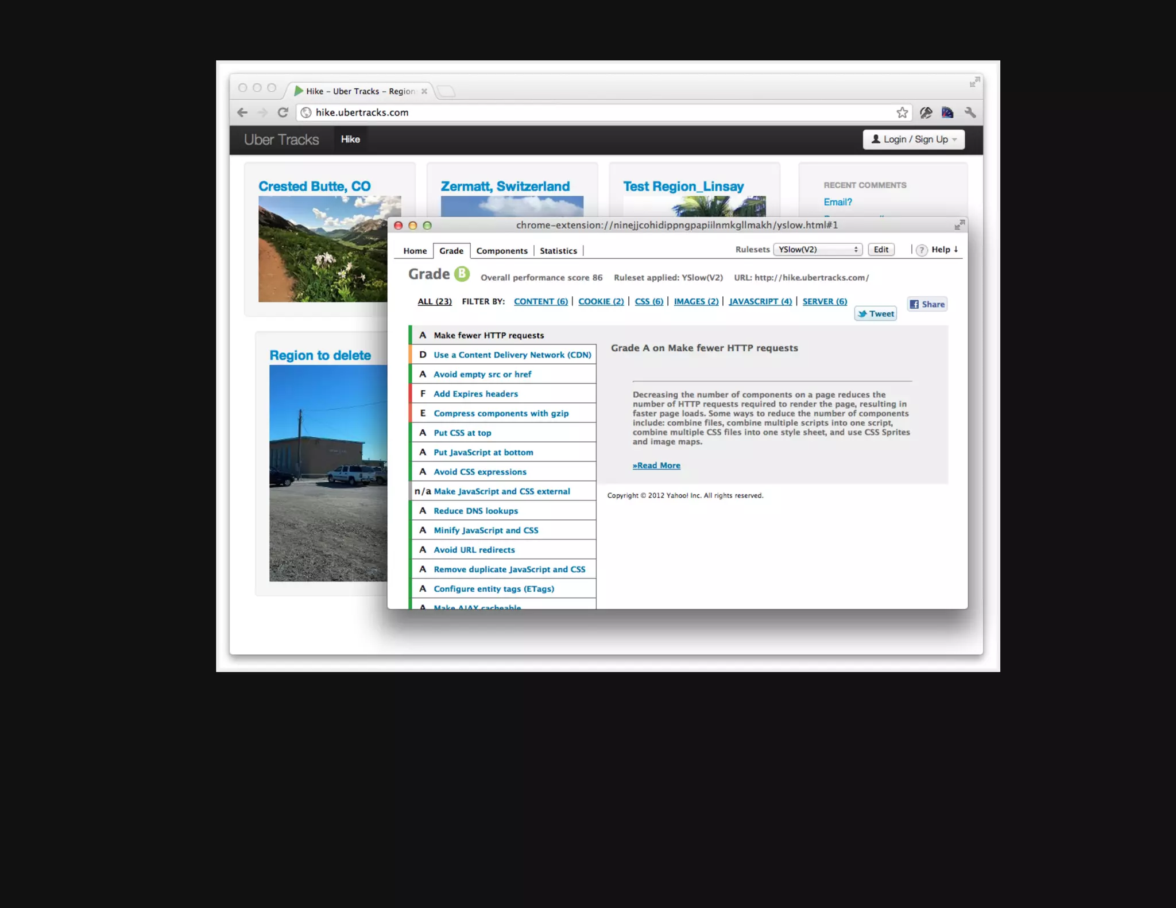Click the browser back arrow

click(x=242, y=112)
